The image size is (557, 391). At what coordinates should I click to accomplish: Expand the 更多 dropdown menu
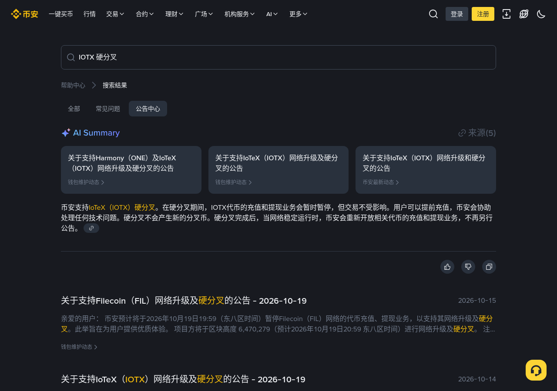click(x=299, y=14)
